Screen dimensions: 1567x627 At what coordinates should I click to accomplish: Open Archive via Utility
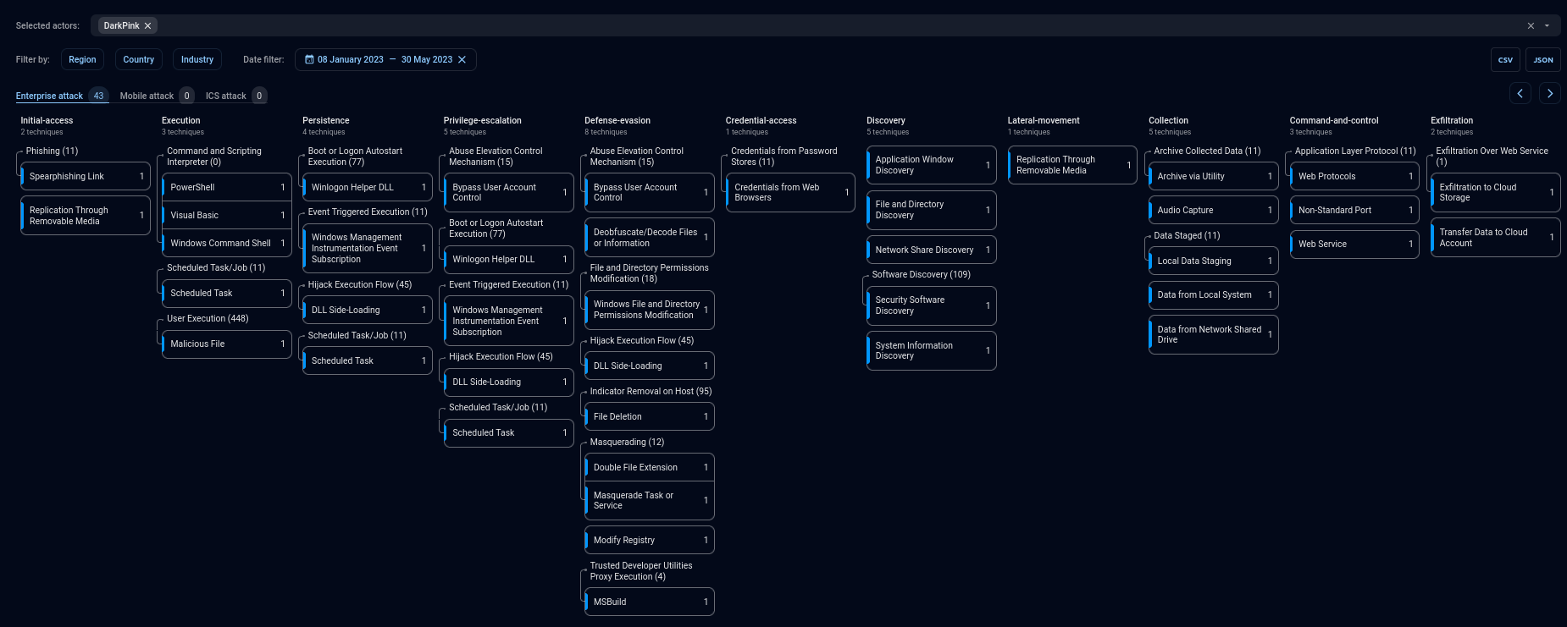click(1214, 176)
